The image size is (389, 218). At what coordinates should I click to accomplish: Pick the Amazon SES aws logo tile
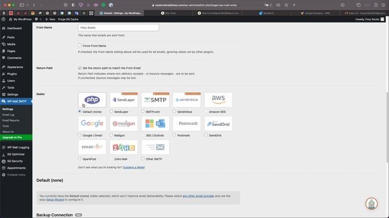click(218, 100)
